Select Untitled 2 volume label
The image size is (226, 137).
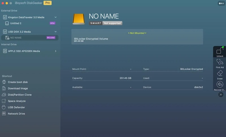tap(16, 23)
